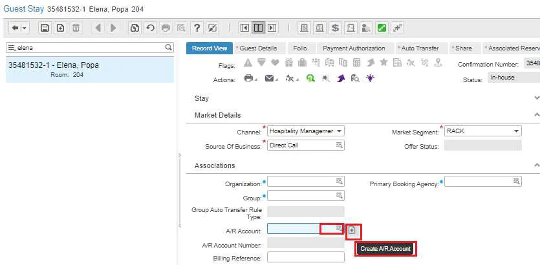
Task: Click the Guest Stay title link
Action: click(x=24, y=9)
